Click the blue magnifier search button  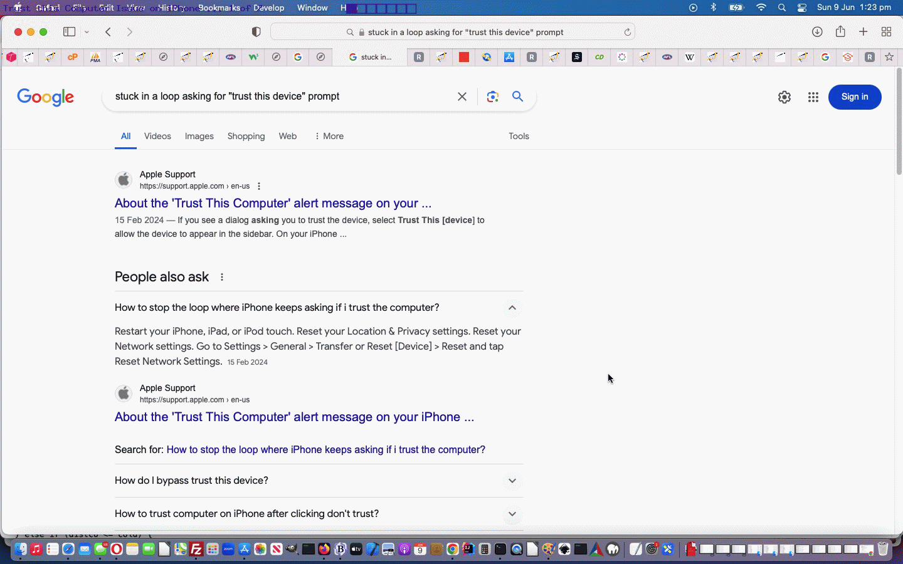[x=517, y=96]
